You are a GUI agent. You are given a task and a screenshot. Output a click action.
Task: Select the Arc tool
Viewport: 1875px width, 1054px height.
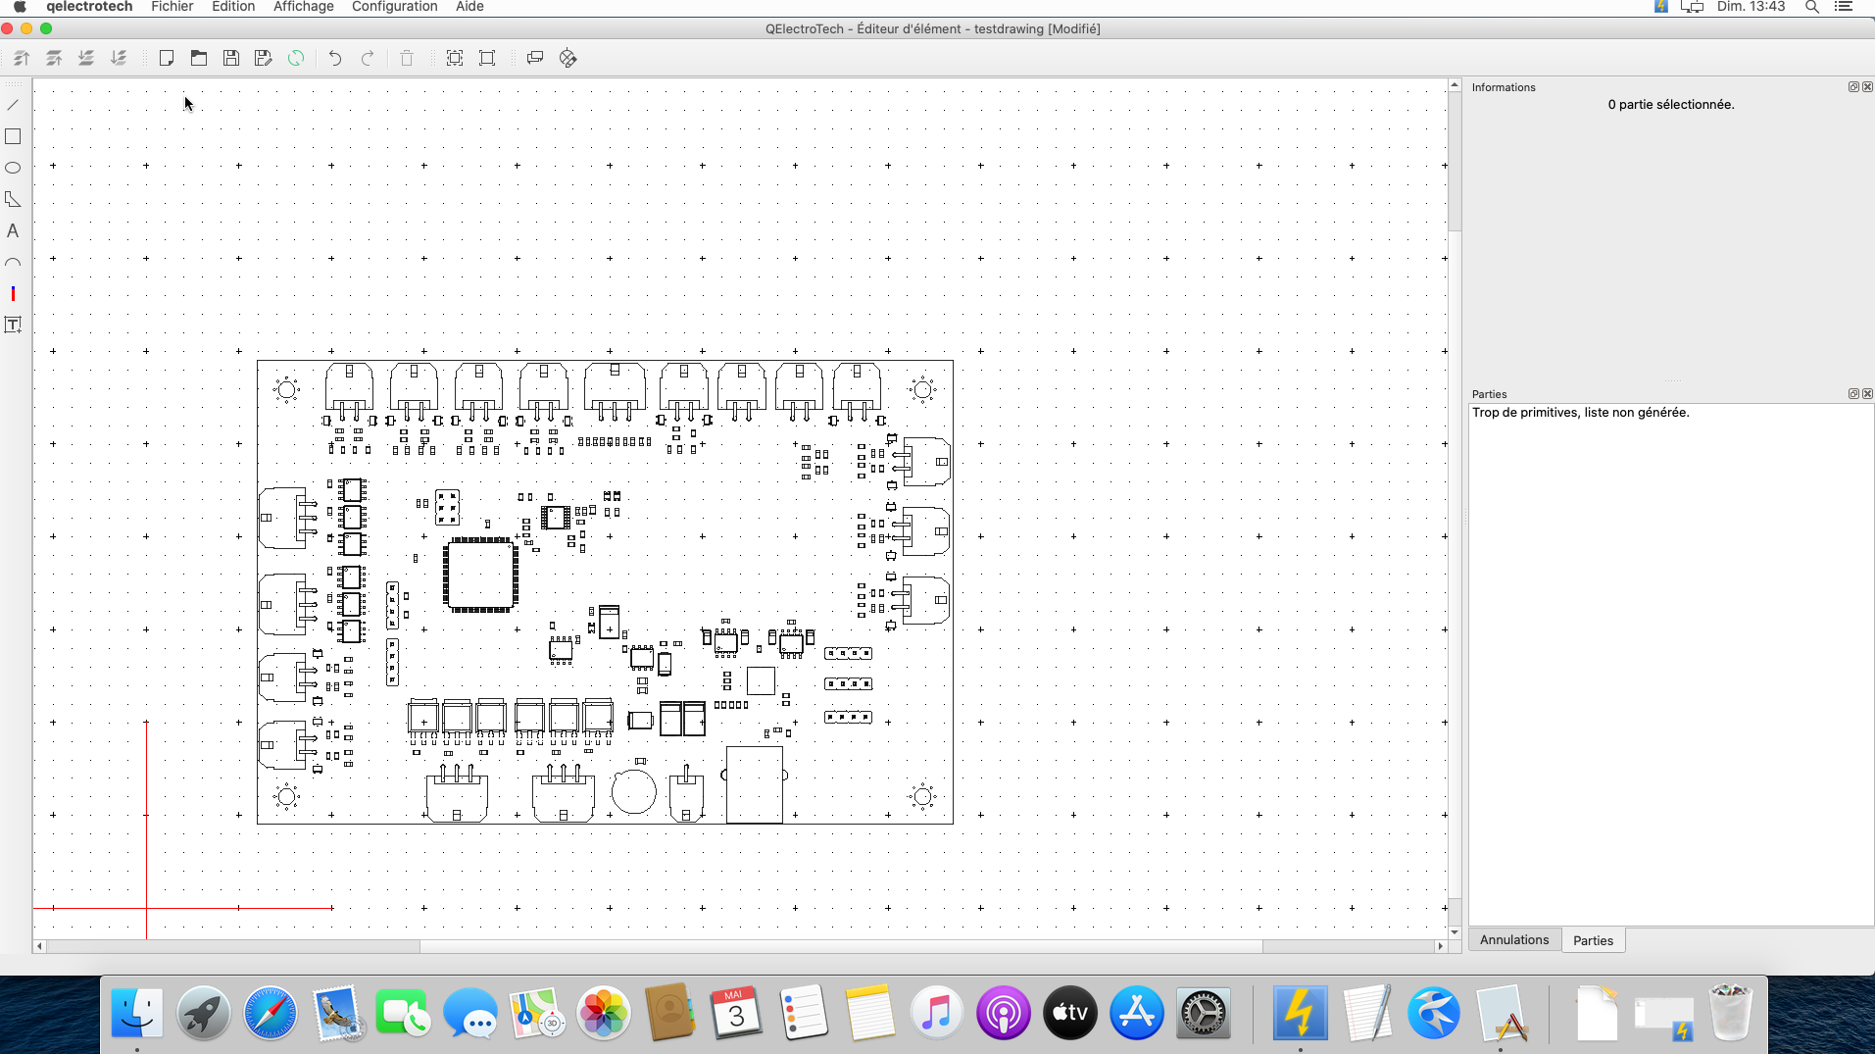click(13, 262)
